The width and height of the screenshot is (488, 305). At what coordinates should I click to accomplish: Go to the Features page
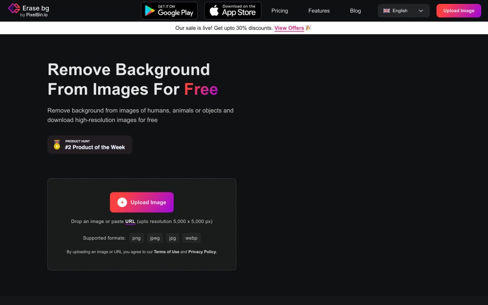tap(319, 11)
